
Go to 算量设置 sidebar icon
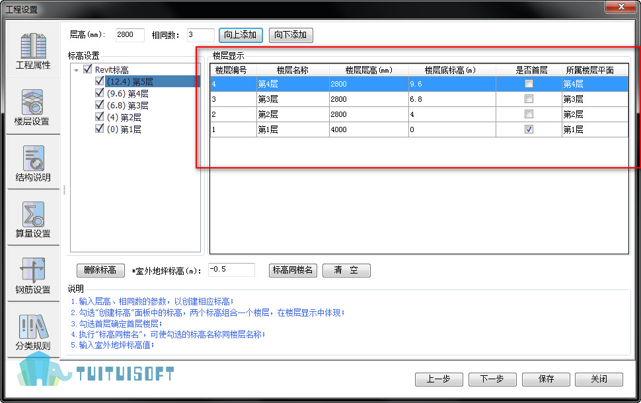(x=33, y=219)
